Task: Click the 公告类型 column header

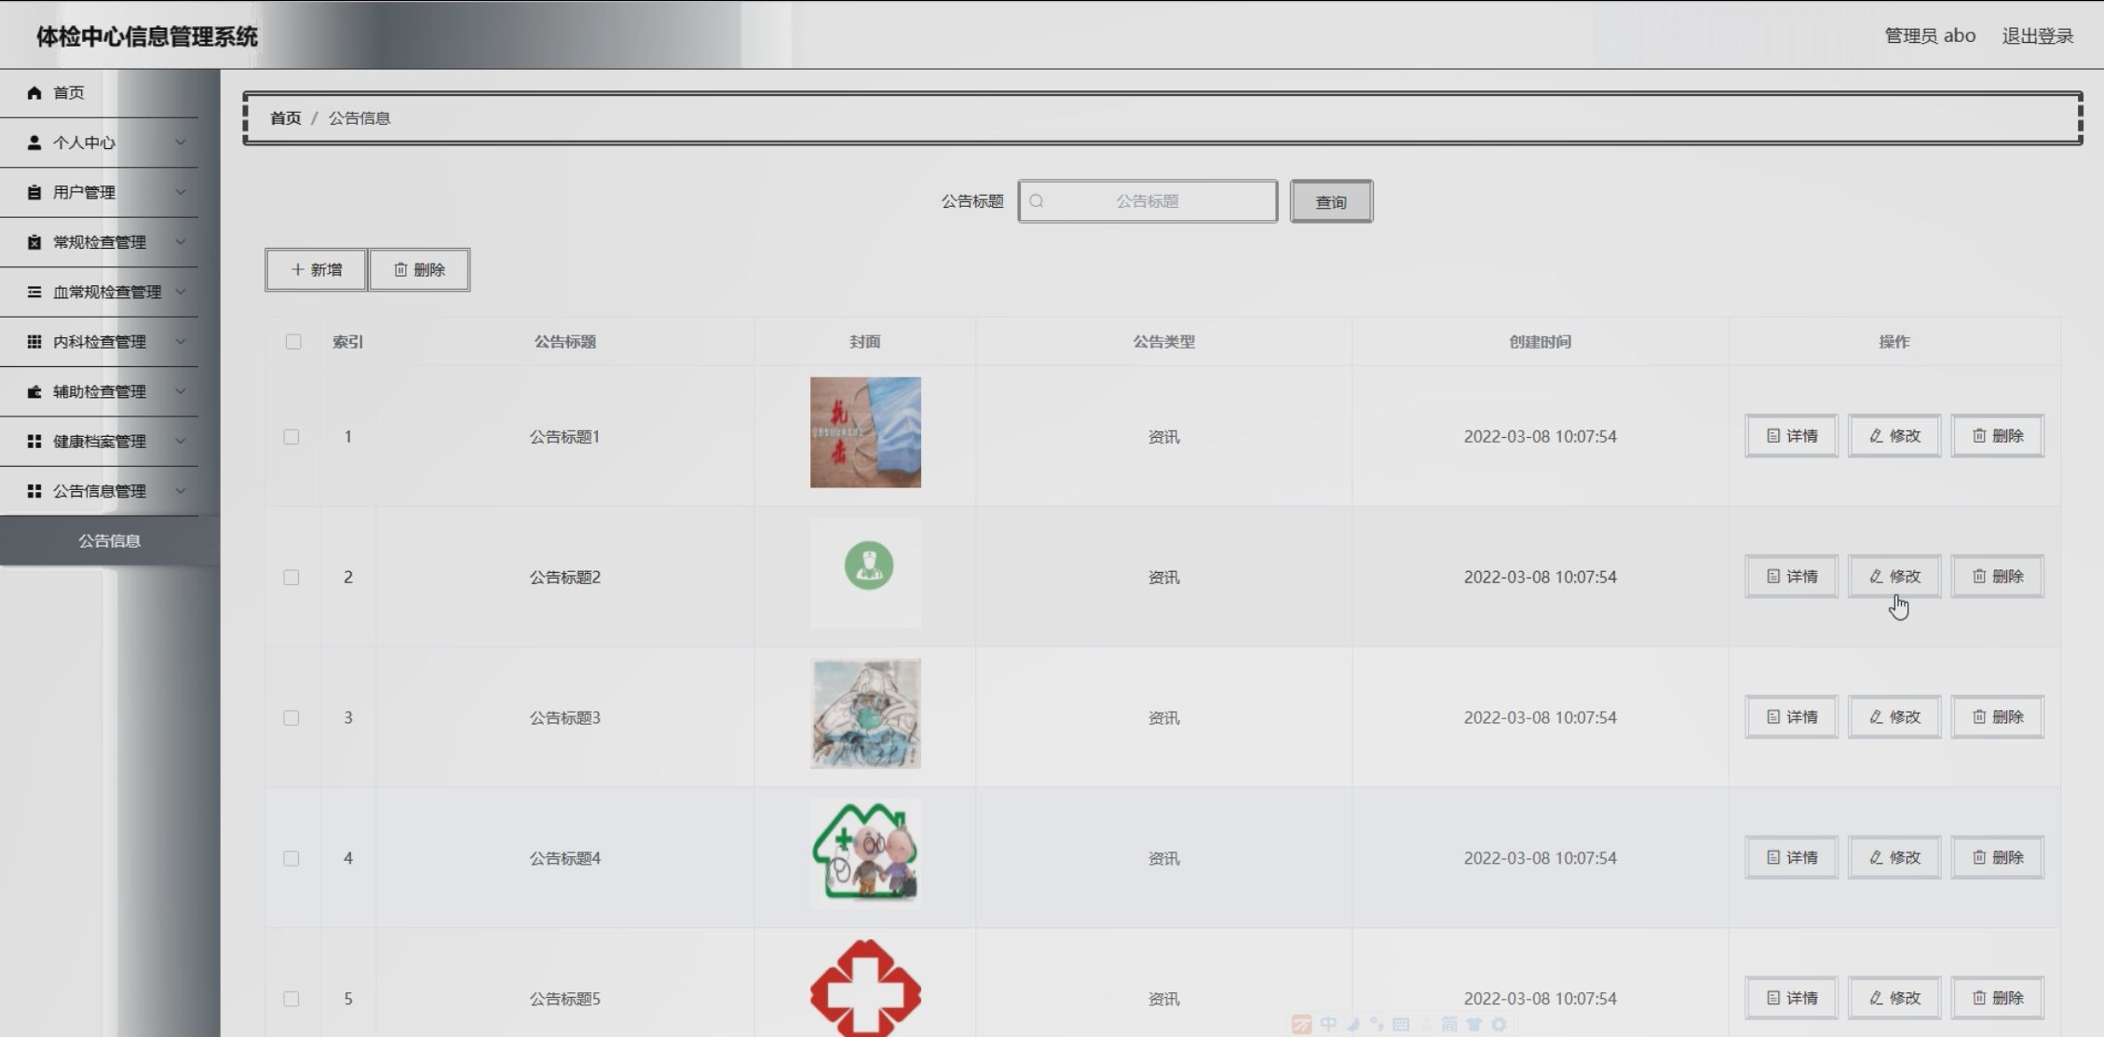Action: [x=1163, y=342]
